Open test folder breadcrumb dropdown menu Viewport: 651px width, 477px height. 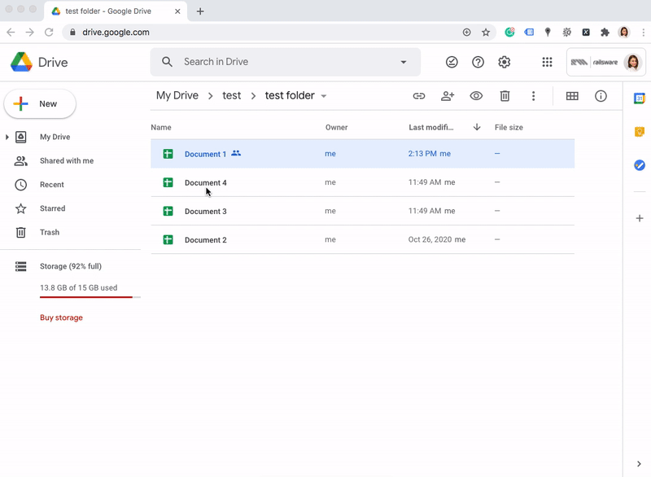click(x=323, y=95)
